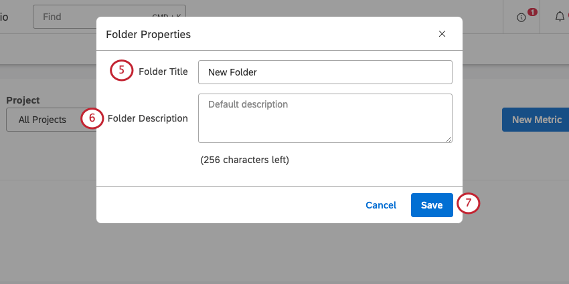This screenshot has height=284, width=569.
Task: Click the clock icon in top bar
Action: (x=521, y=17)
